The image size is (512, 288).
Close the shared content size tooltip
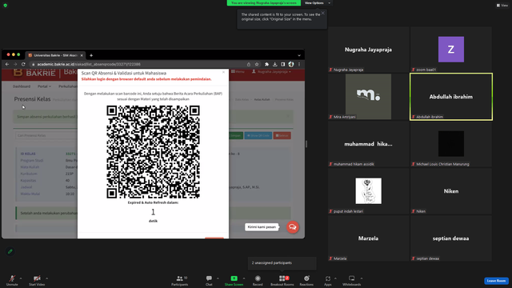point(323,13)
